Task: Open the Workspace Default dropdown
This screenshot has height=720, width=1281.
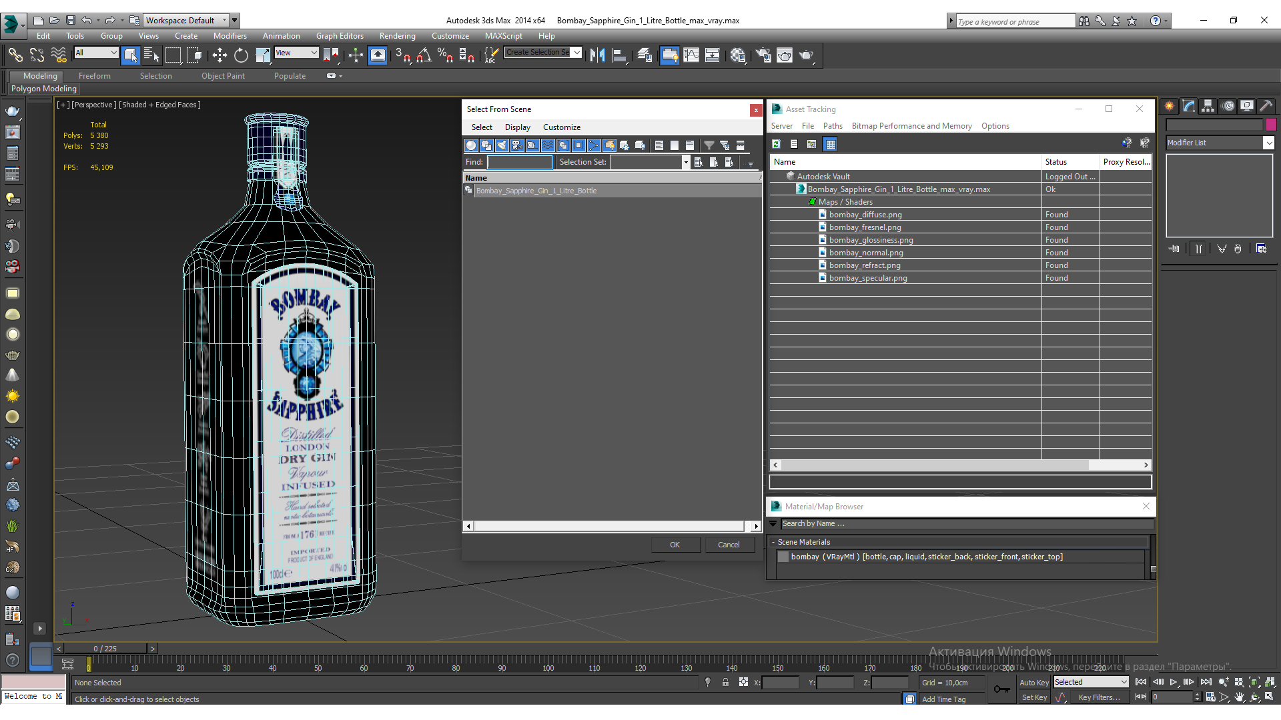Action: [185, 21]
